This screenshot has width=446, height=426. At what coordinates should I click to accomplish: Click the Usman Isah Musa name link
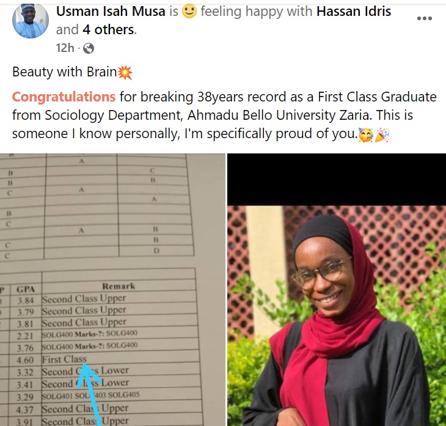pyautogui.click(x=111, y=12)
